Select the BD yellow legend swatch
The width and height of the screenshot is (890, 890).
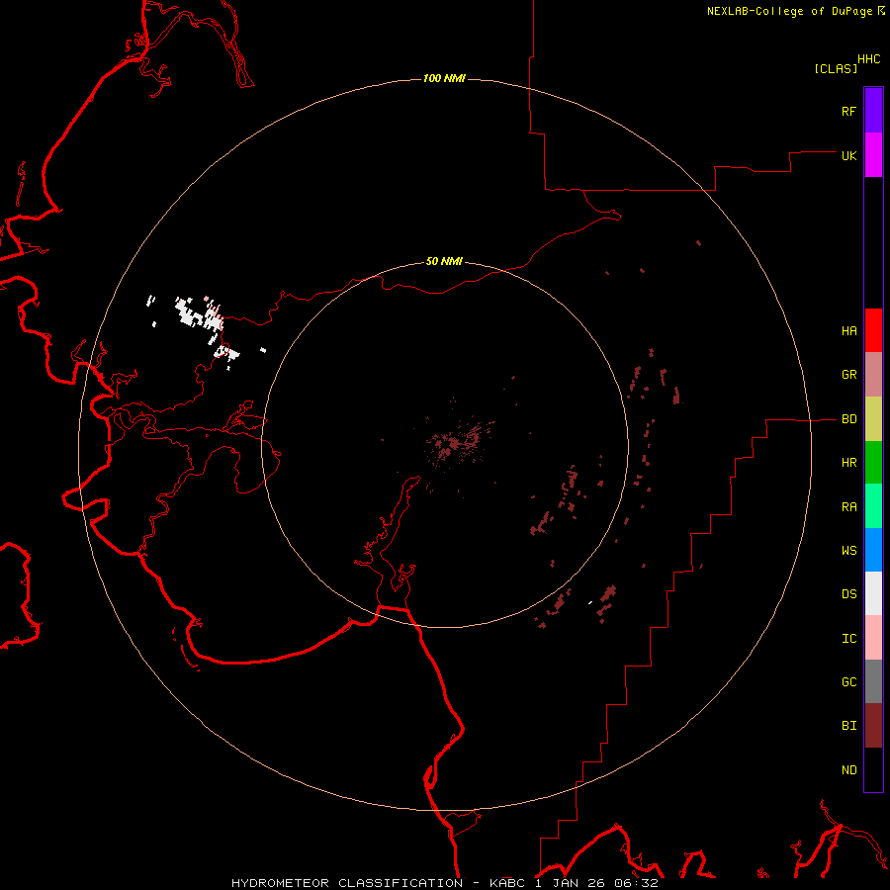coord(873,419)
